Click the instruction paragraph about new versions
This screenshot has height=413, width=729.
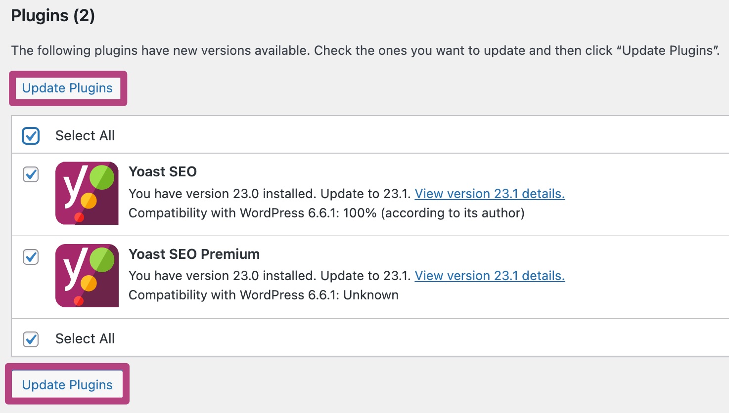tap(365, 50)
